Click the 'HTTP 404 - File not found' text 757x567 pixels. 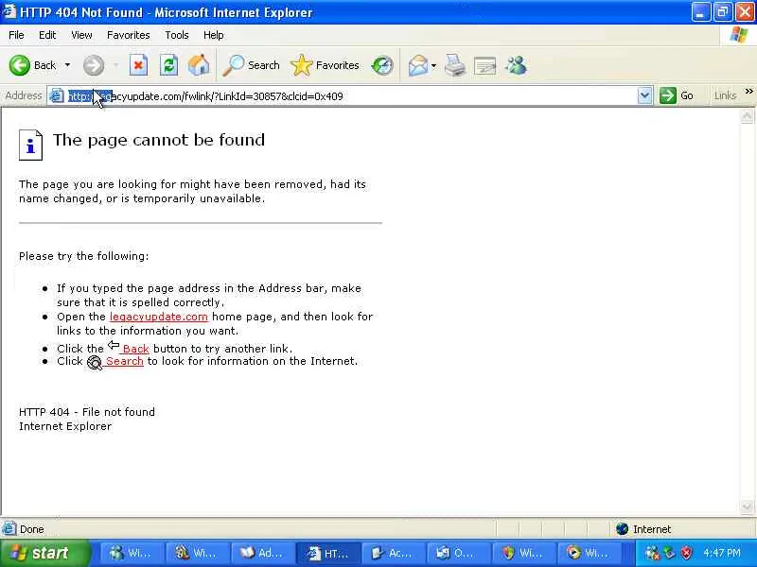point(87,412)
